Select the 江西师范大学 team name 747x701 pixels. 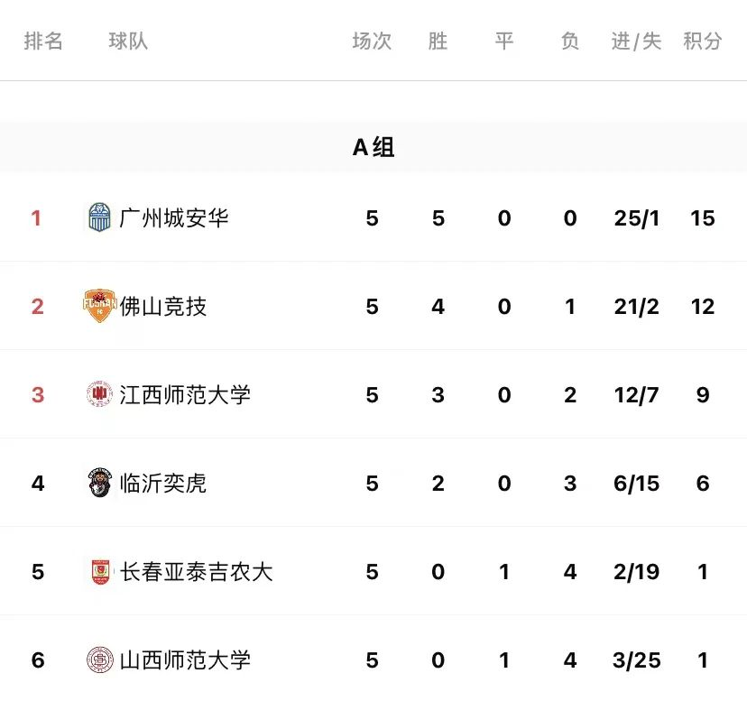[x=185, y=394]
